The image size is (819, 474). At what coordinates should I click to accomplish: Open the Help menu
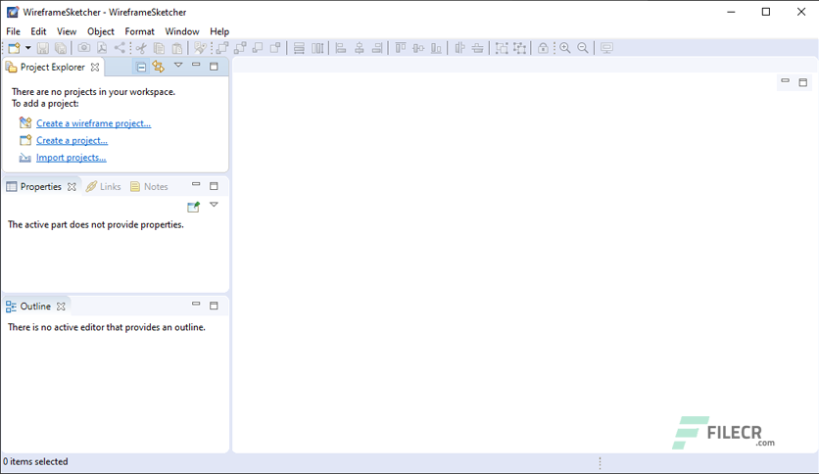tap(219, 31)
